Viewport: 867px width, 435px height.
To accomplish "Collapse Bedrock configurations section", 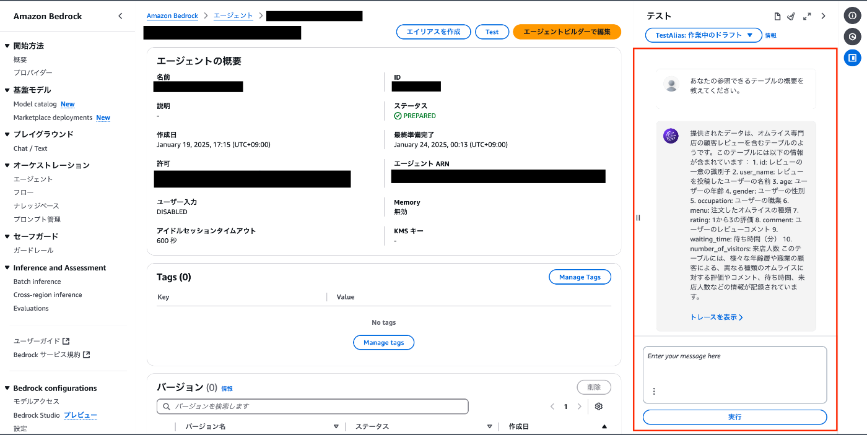I will click(x=7, y=388).
